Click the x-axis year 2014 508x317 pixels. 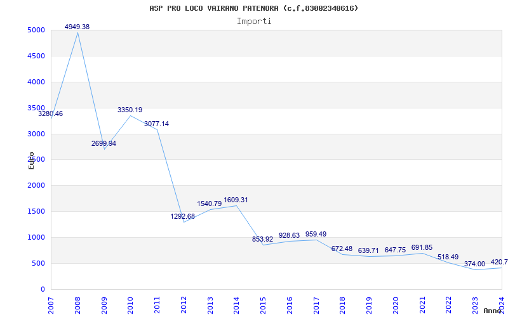coord(237,306)
